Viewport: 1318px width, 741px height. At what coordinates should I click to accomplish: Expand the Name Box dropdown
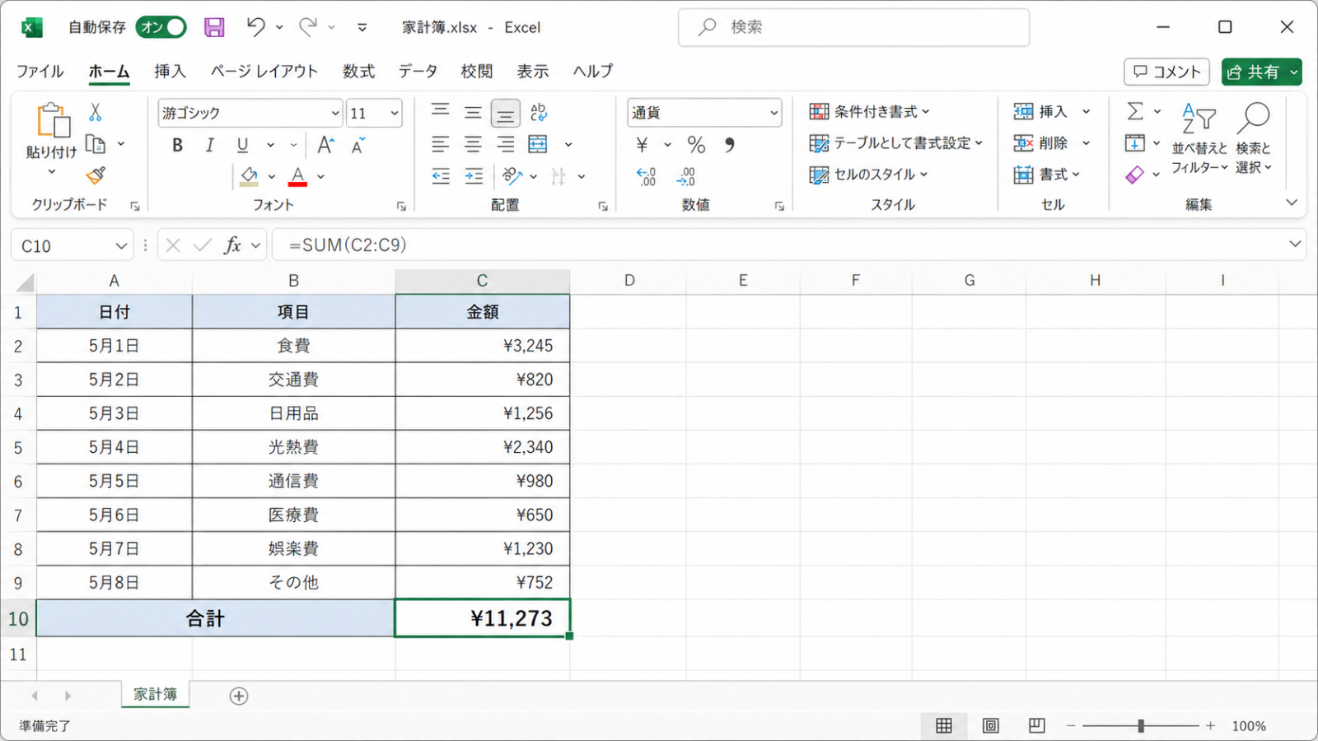[x=120, y=245]
